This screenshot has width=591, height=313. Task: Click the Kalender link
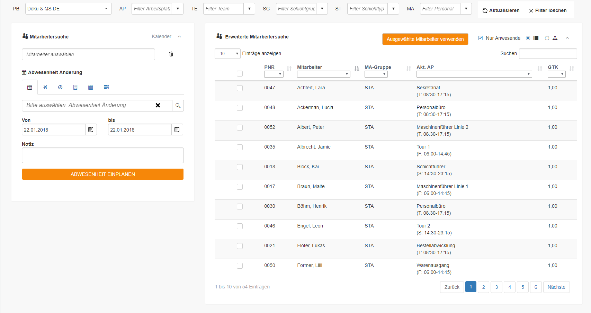pos(161,36)
